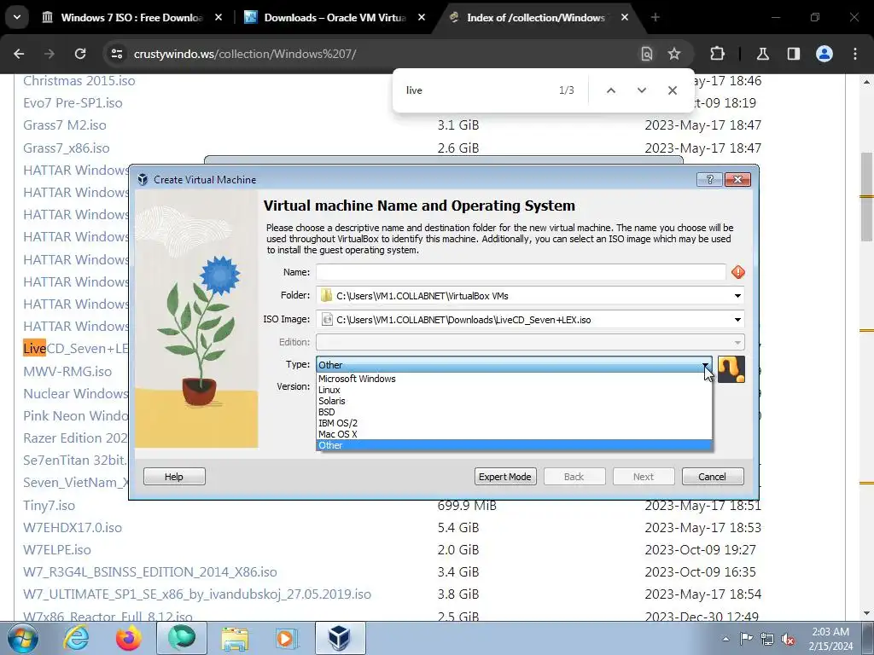Cancel the Create Virtual Machine dialog
874x655 pixels.
[x=713, y=477]
